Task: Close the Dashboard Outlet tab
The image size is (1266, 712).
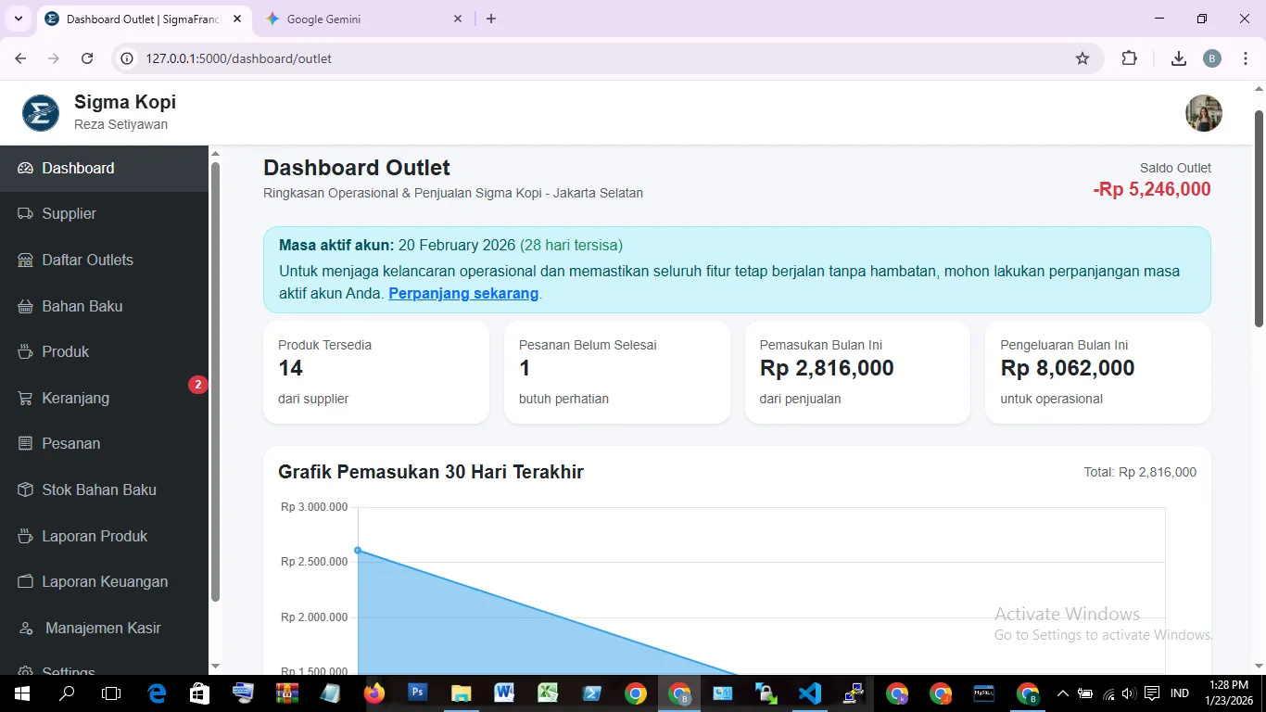Action: tap(238, 19)
